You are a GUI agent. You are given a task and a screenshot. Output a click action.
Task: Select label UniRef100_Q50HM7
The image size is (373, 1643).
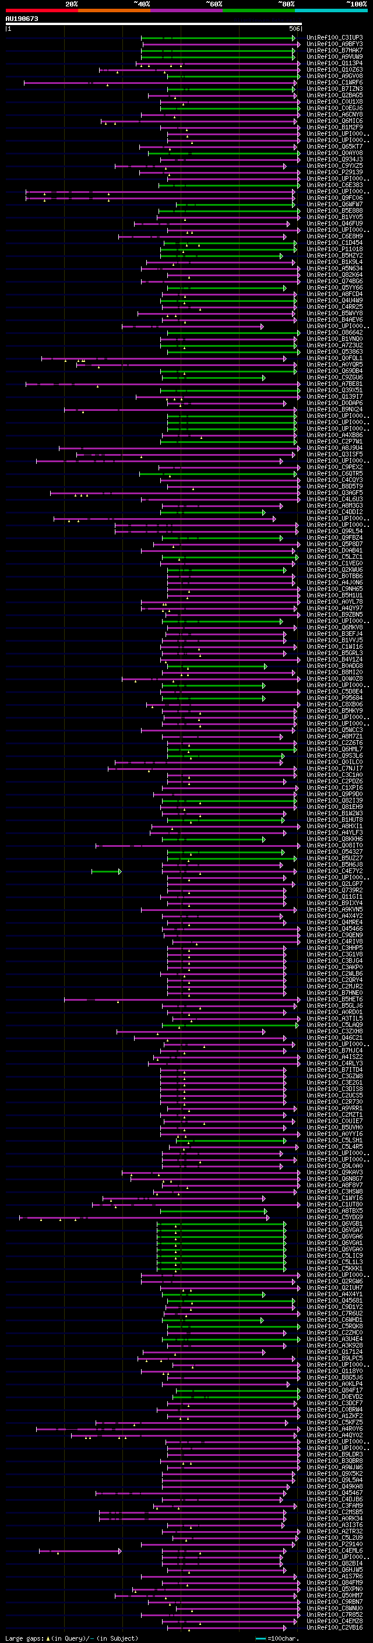pos(335,1595)
